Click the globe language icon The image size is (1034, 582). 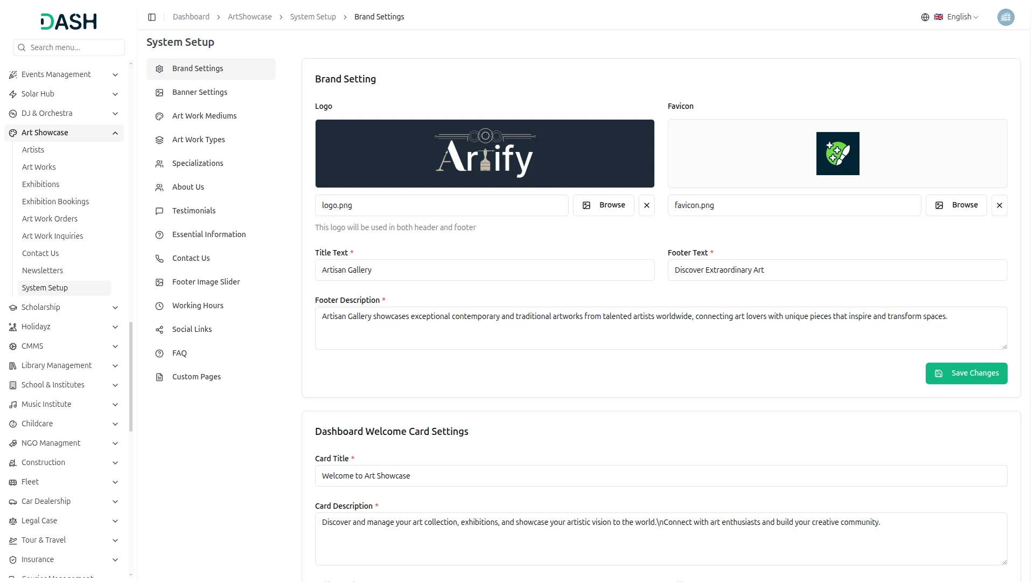[925, 17]
